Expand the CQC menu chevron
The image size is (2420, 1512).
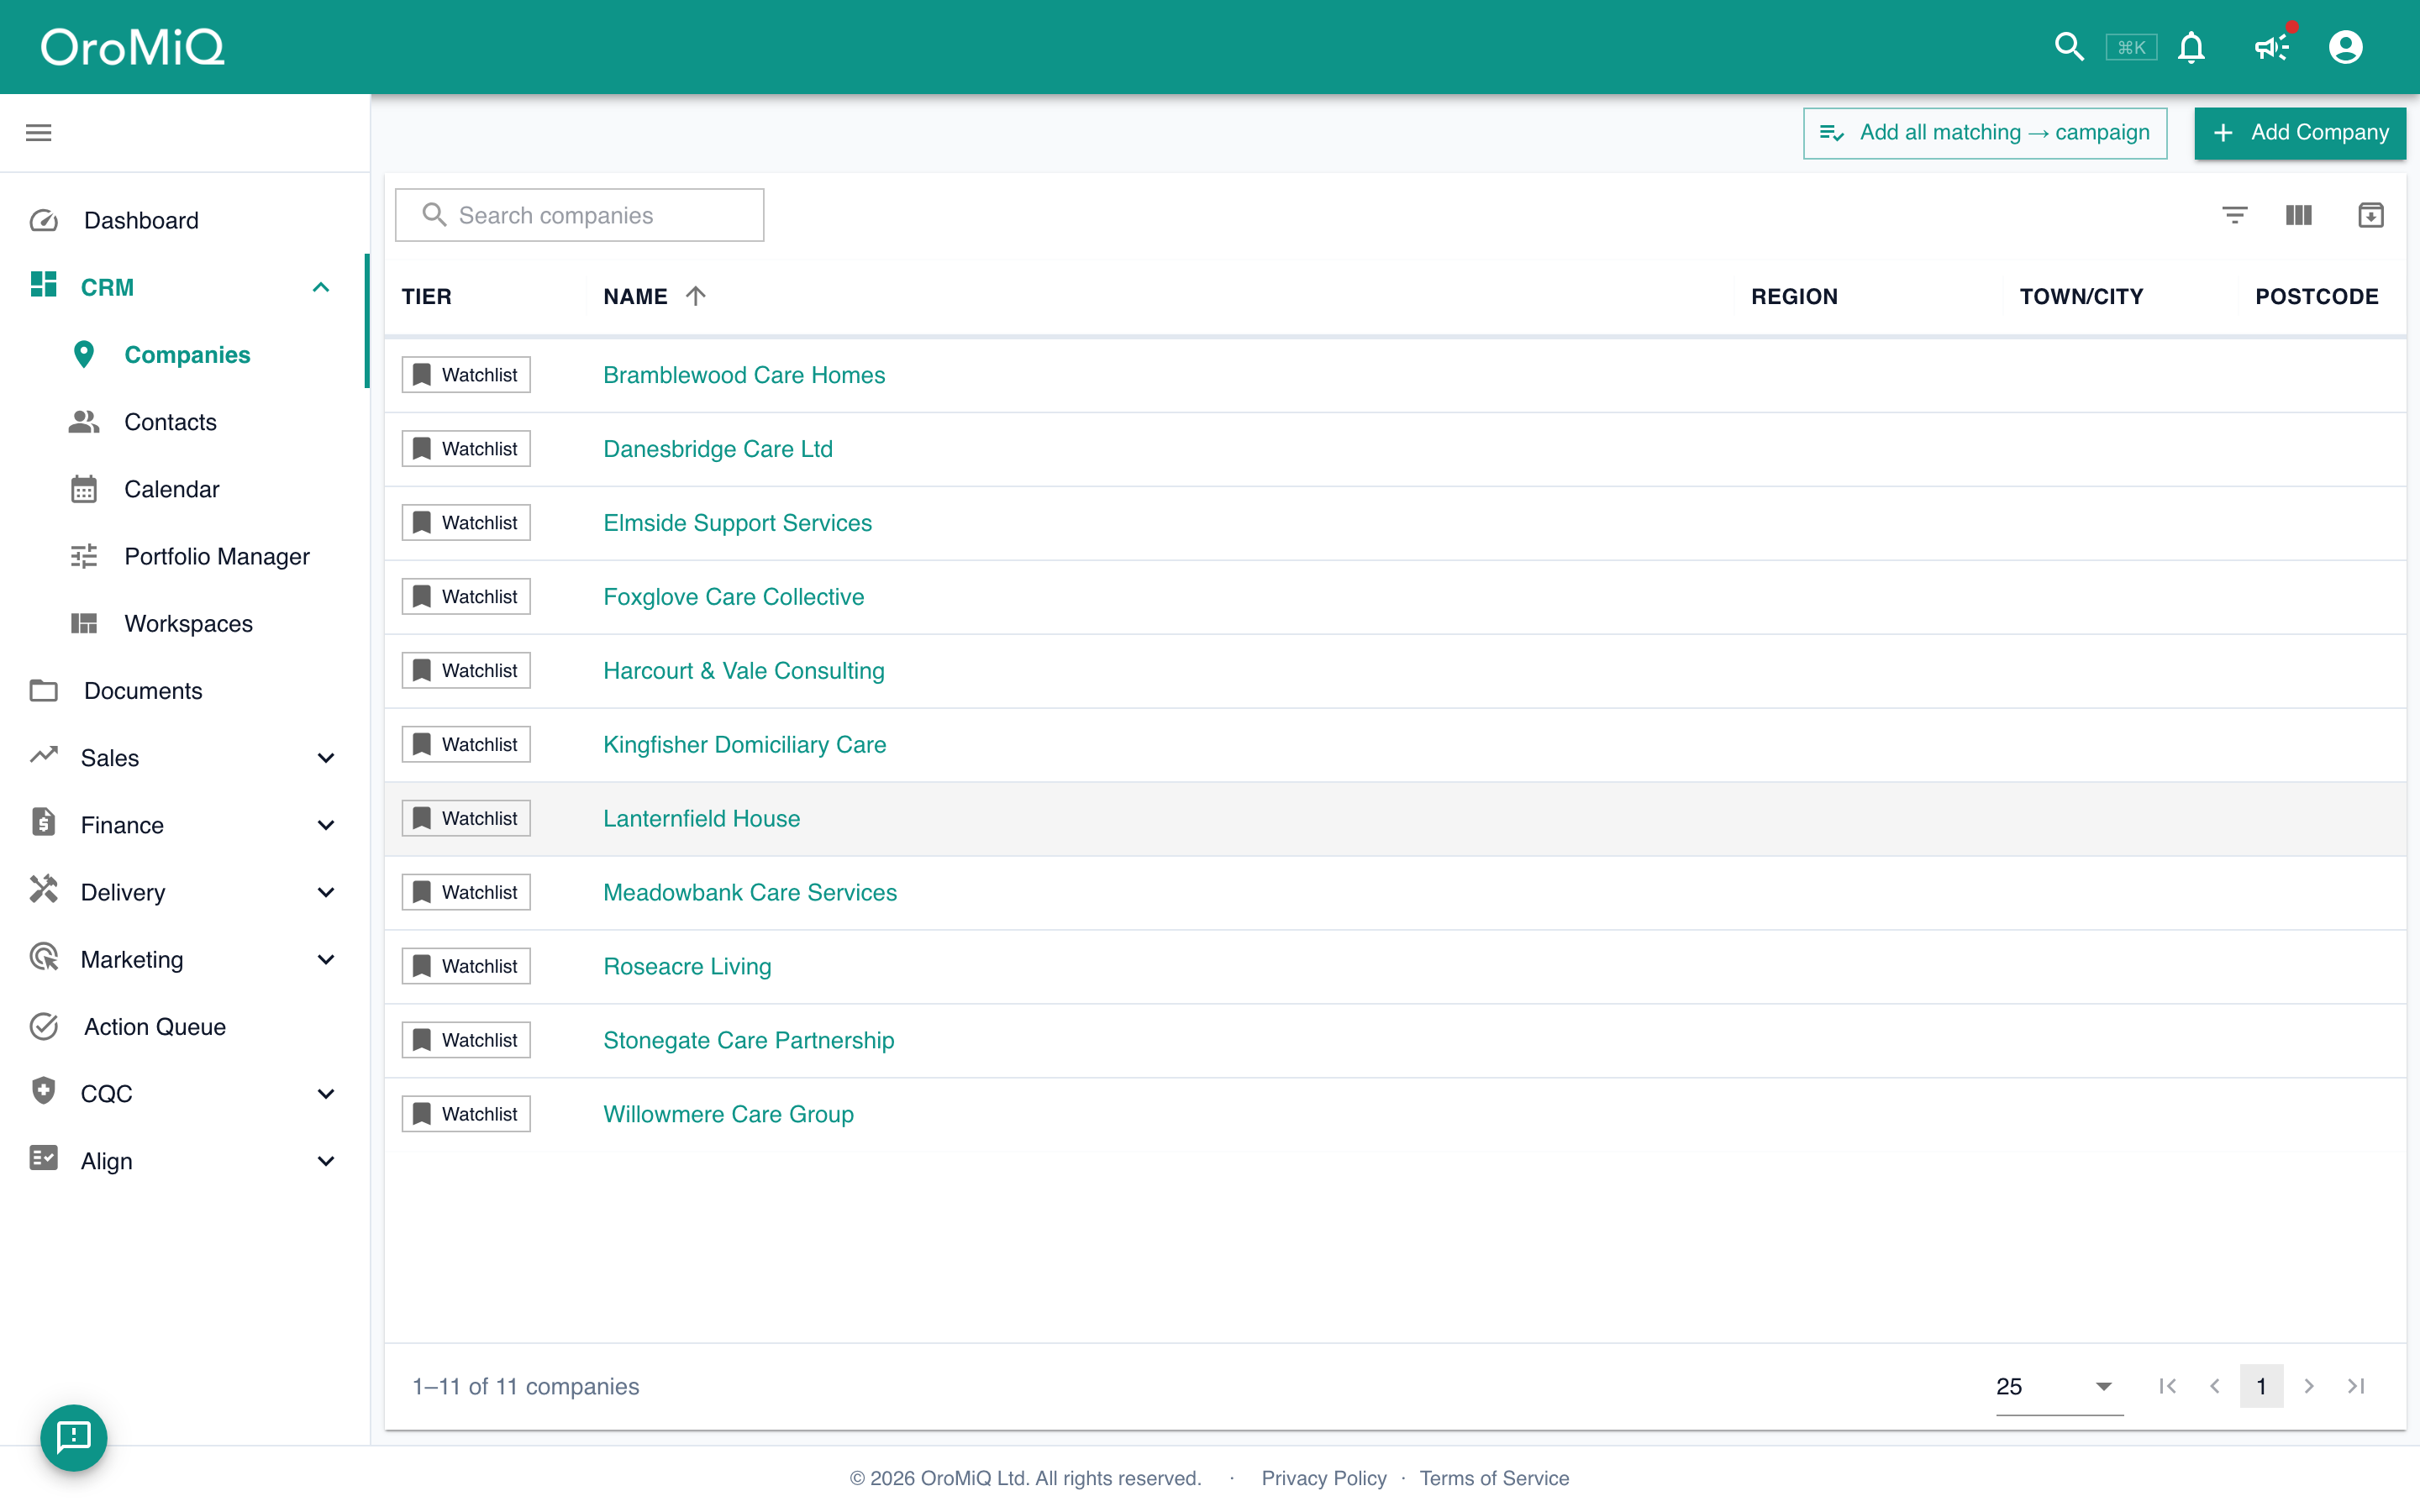(326, 1094)
